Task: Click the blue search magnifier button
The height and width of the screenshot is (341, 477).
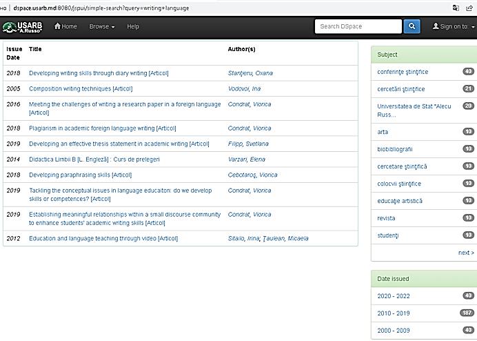Action: 412,26
